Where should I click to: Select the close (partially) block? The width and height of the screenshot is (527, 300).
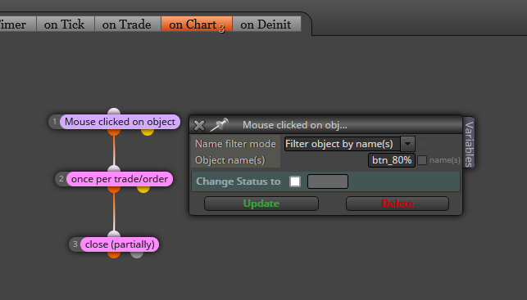tap(120, 244)
